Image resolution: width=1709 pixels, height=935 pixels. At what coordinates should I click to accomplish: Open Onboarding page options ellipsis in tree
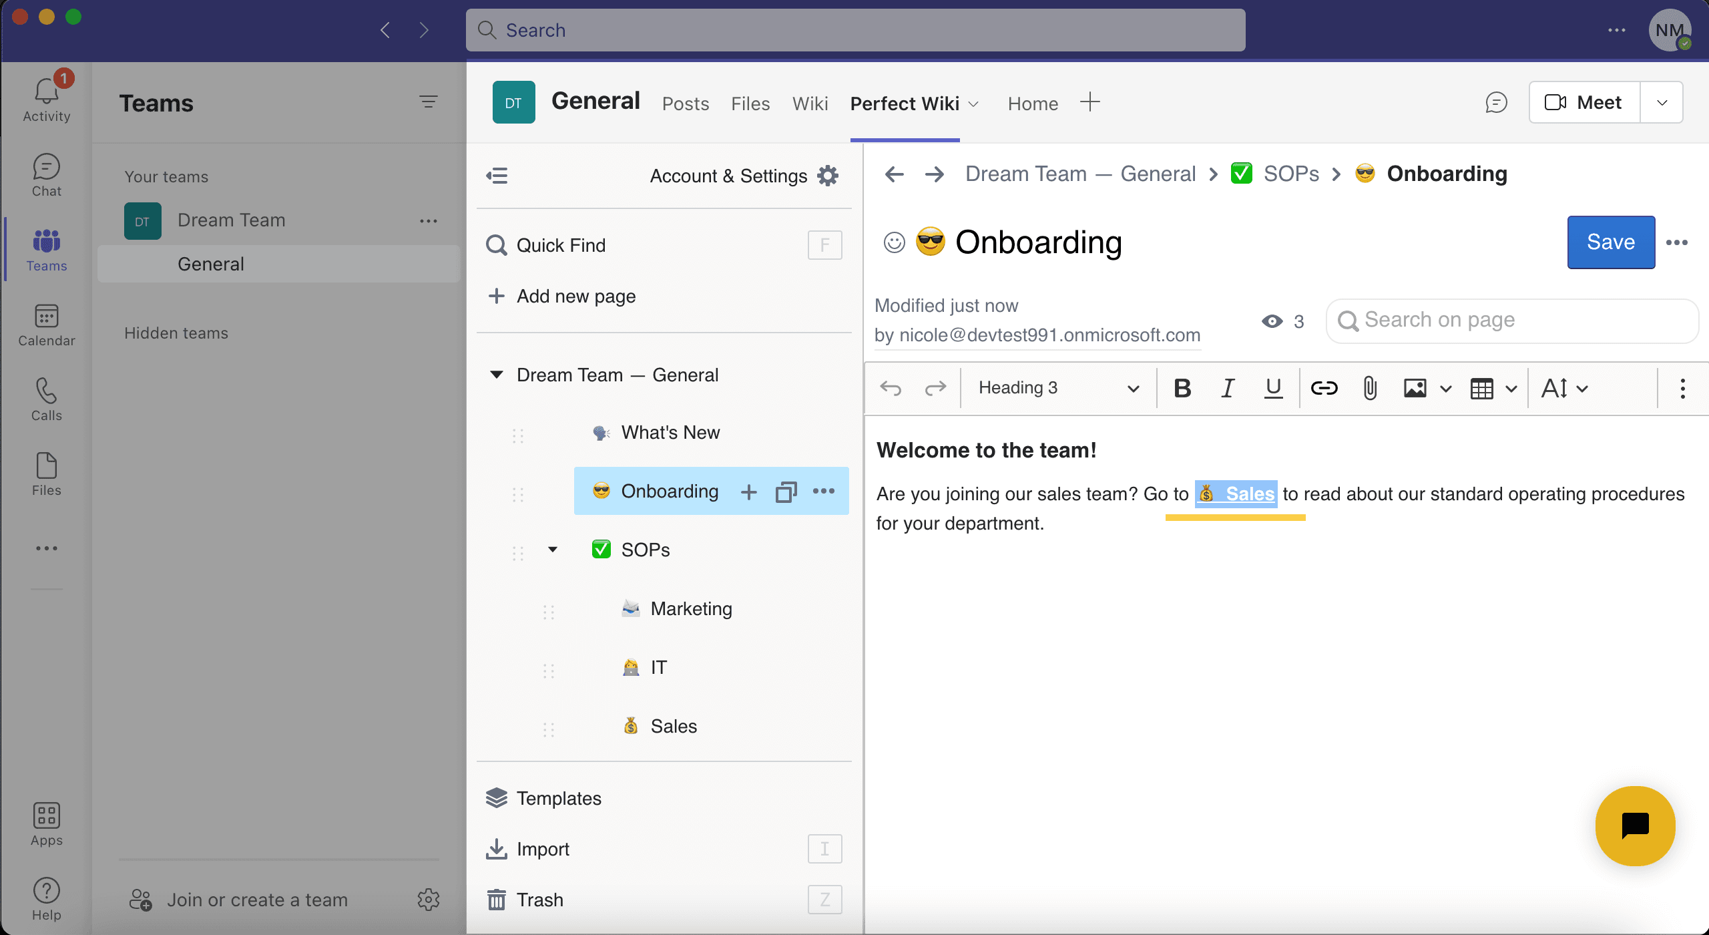point(824,492)
